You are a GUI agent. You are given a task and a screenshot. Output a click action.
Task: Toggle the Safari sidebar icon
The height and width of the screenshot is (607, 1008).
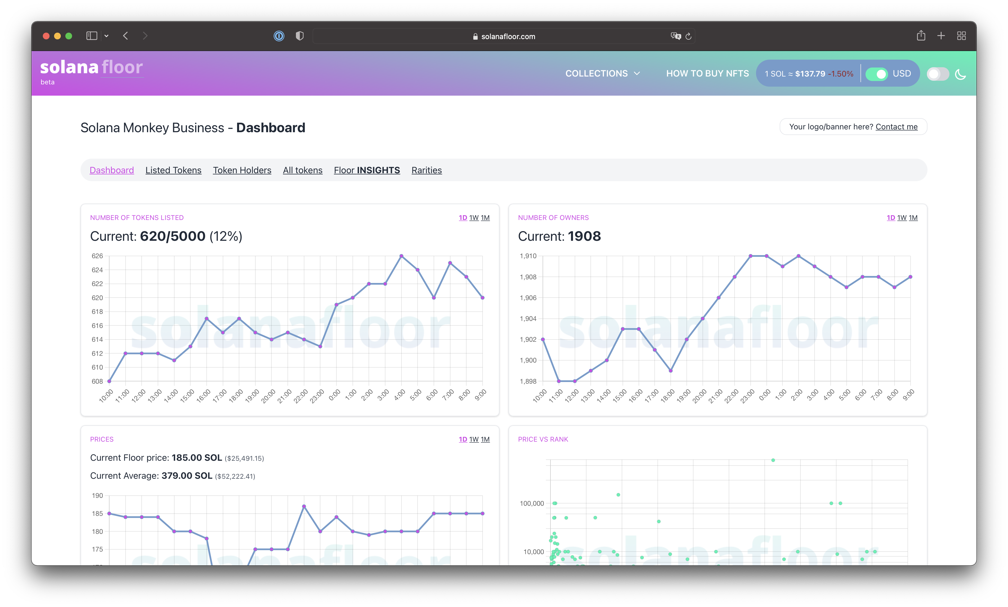coord(92,36)
